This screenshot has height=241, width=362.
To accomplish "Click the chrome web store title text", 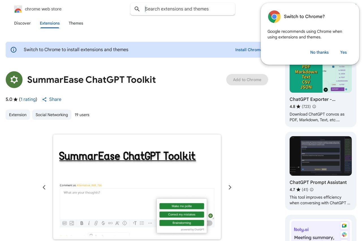I will (43, 9).
